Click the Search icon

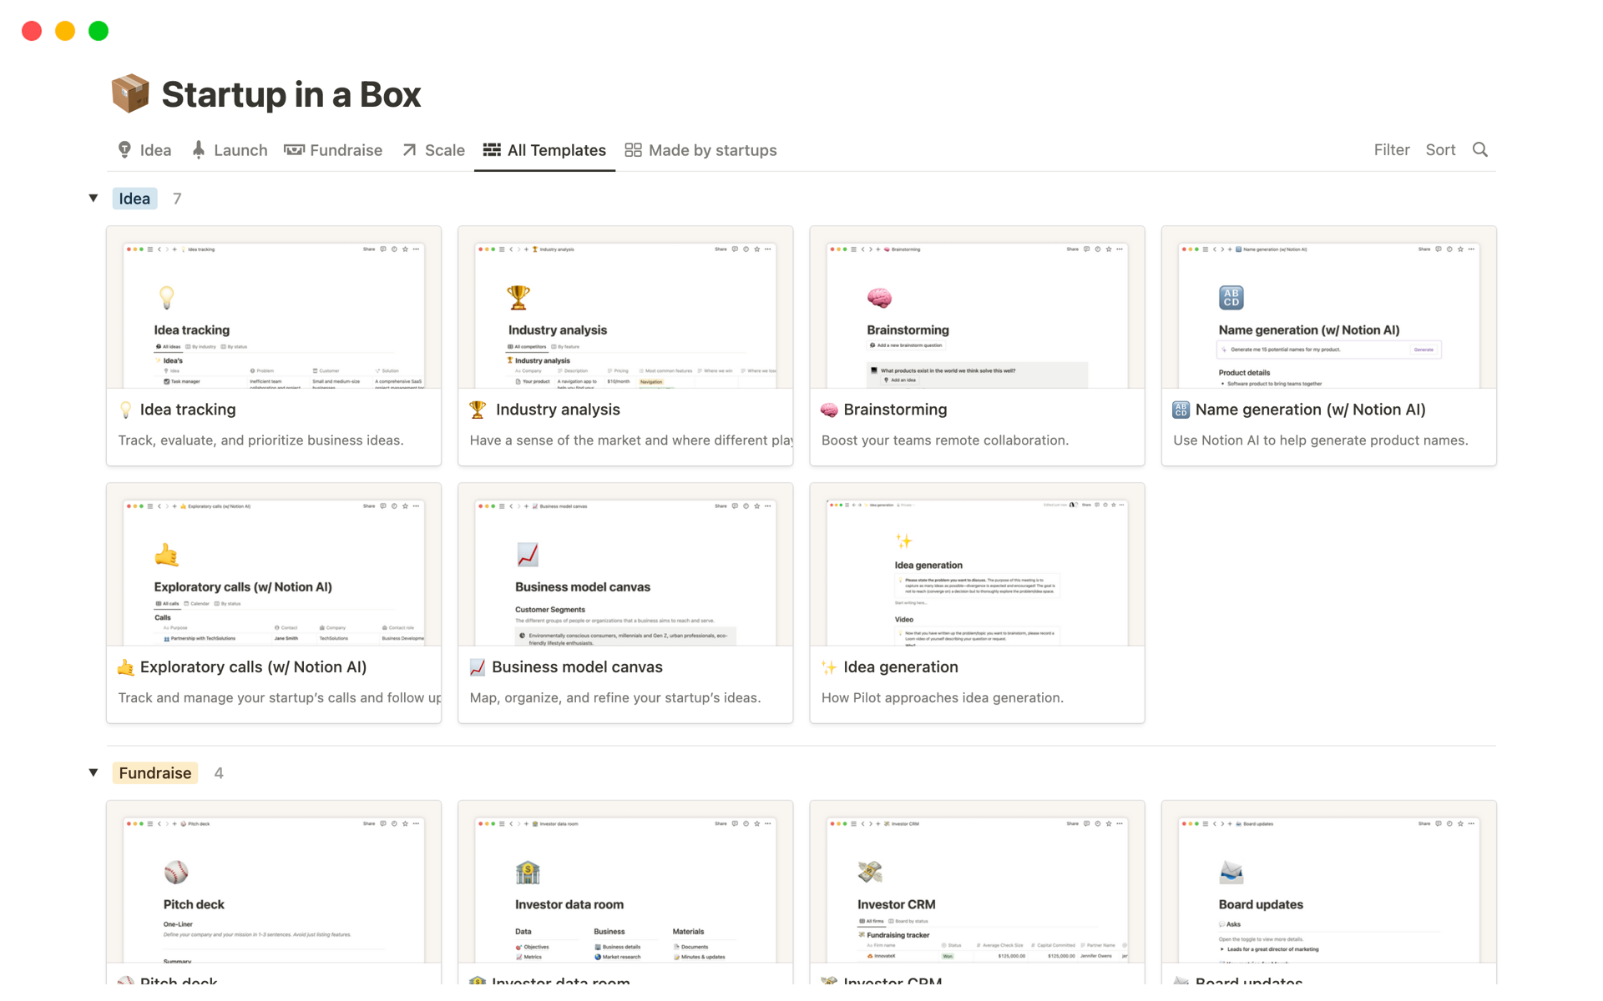[1480, 148]
